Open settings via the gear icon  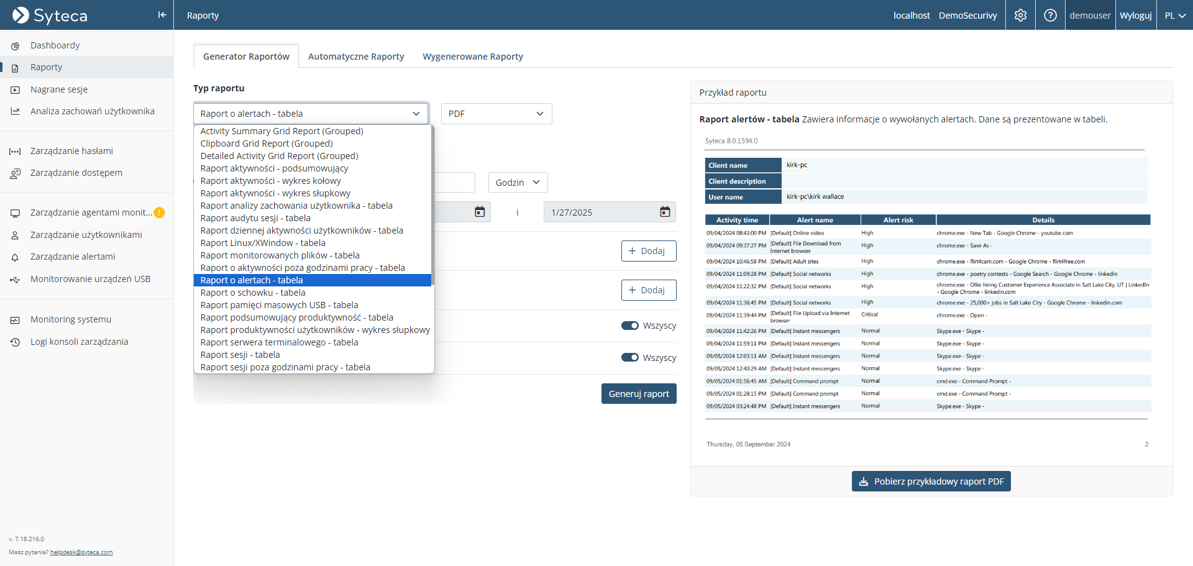pyautogui.click(x=1020, y=16)
